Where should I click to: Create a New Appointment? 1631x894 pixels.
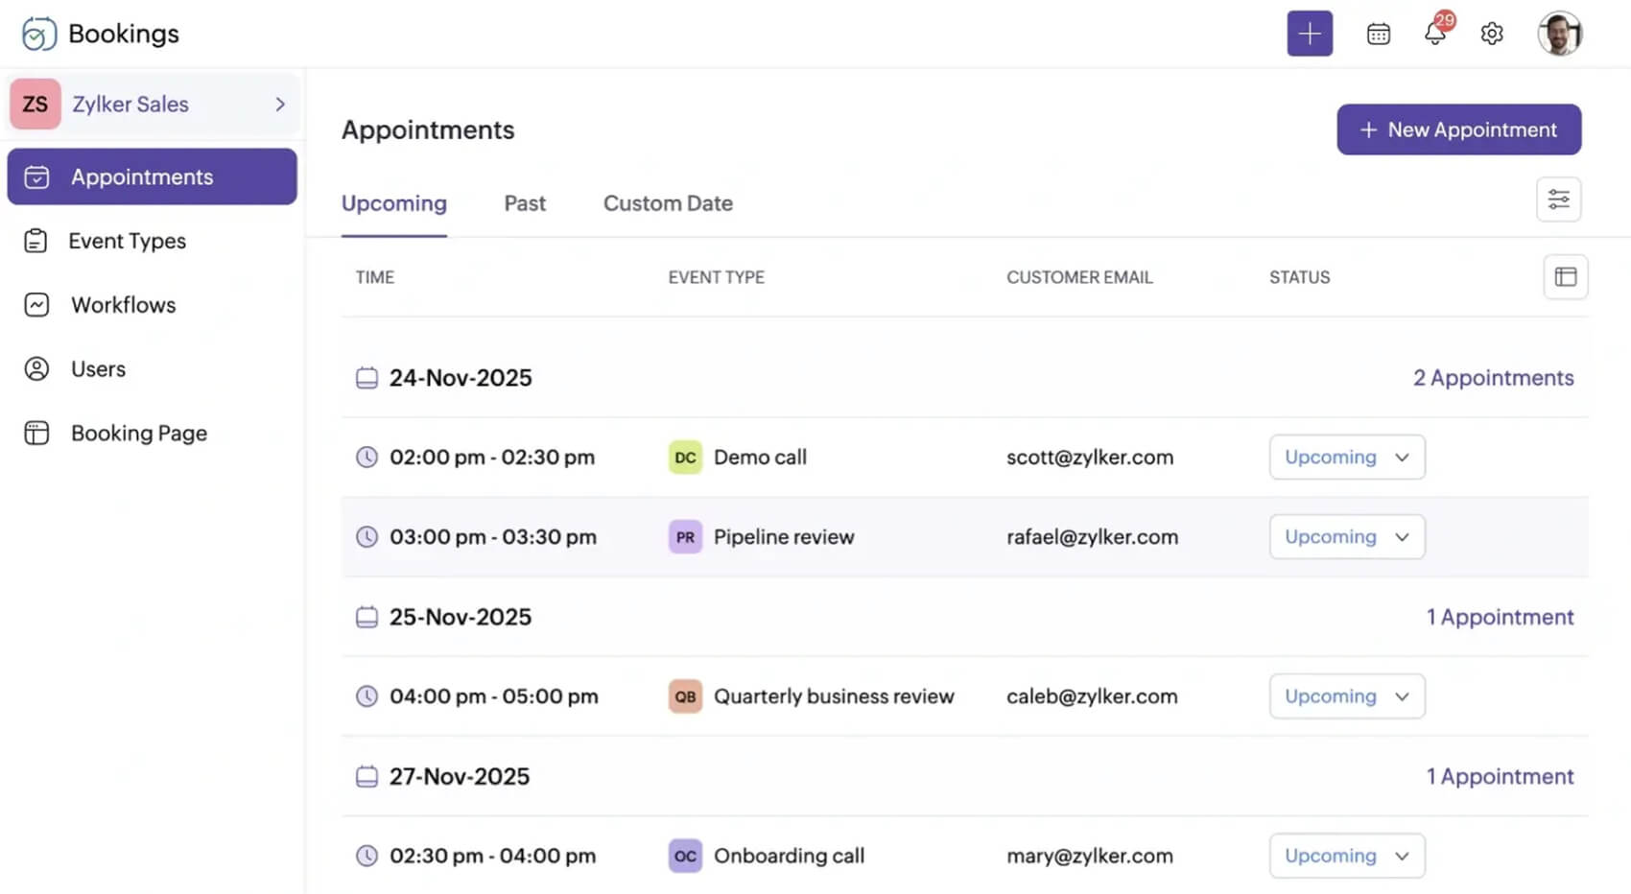[x=1458, y=129]
